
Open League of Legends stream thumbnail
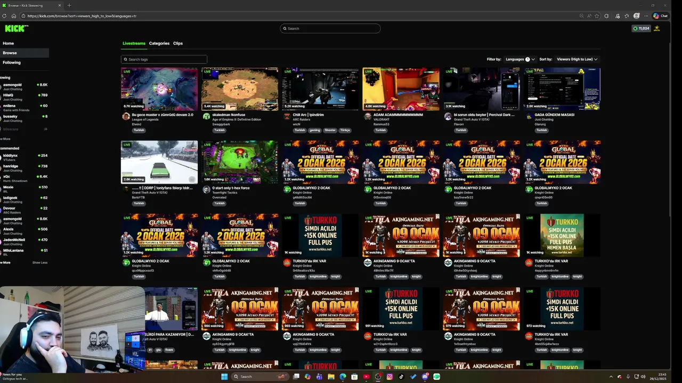(x=159, y=89)
